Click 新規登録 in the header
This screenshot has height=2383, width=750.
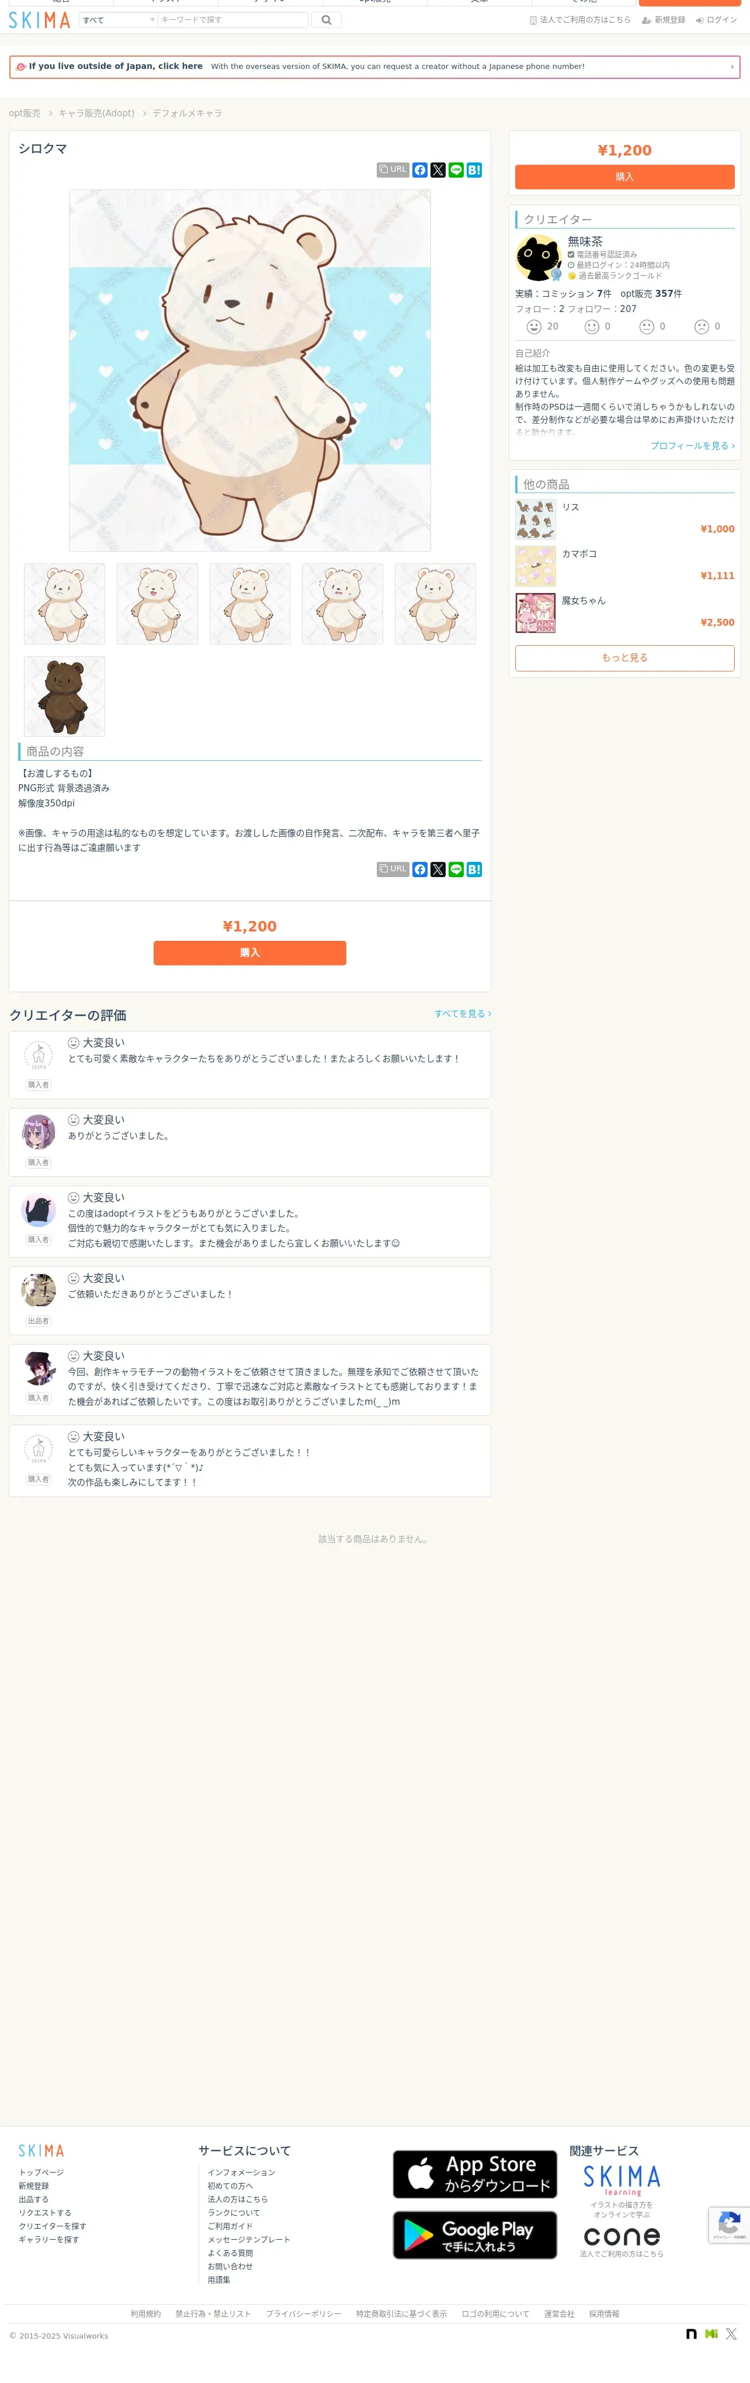tap(664, 19)
